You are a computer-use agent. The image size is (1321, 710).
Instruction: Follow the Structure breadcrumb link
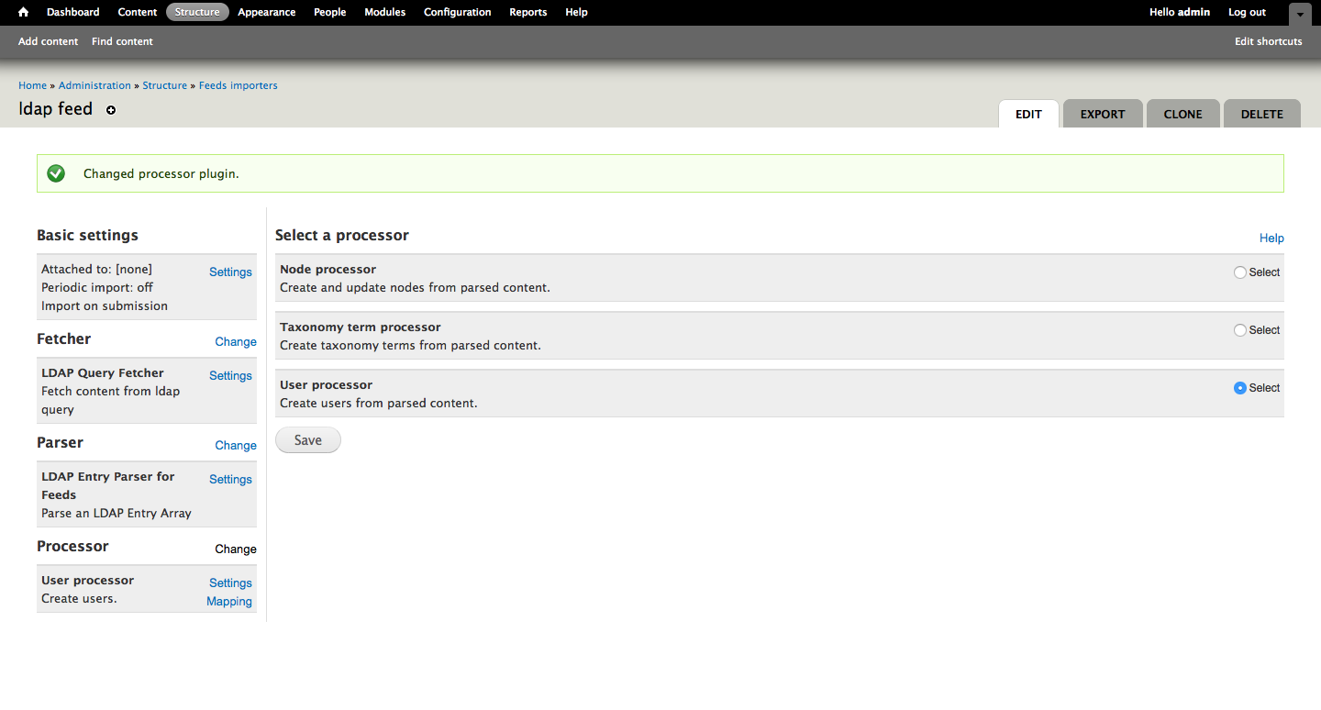click(x=165, y=85)
